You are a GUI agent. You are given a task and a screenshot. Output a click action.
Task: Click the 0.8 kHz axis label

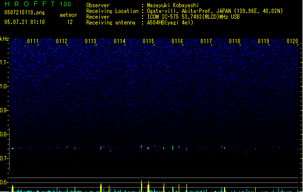(4, 134)
